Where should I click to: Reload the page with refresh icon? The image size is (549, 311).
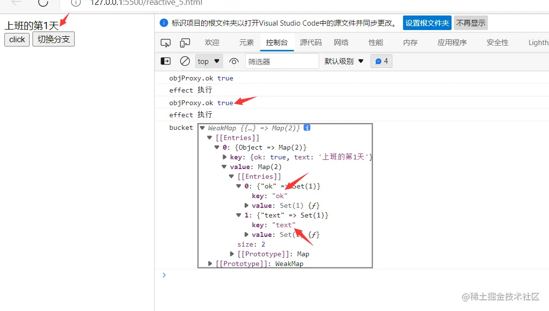click(x=43, y=3)
